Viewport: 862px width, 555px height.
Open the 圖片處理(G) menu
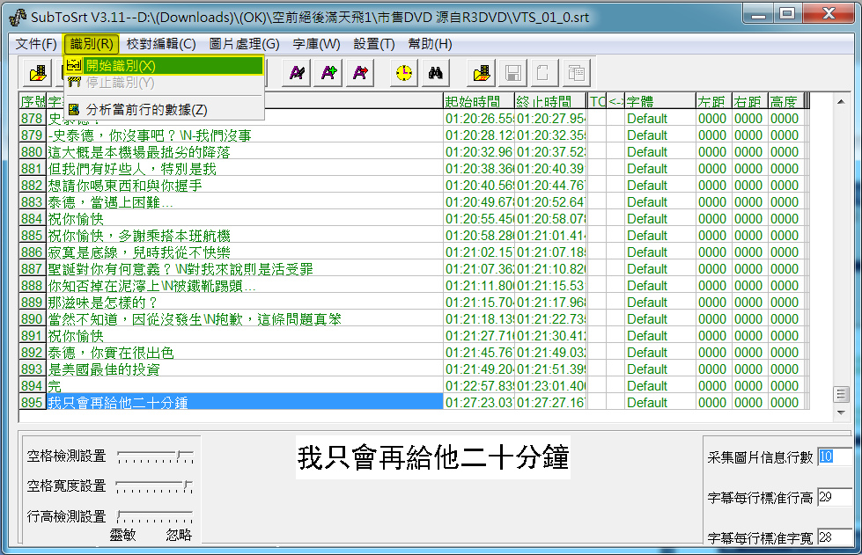[245, 44]
